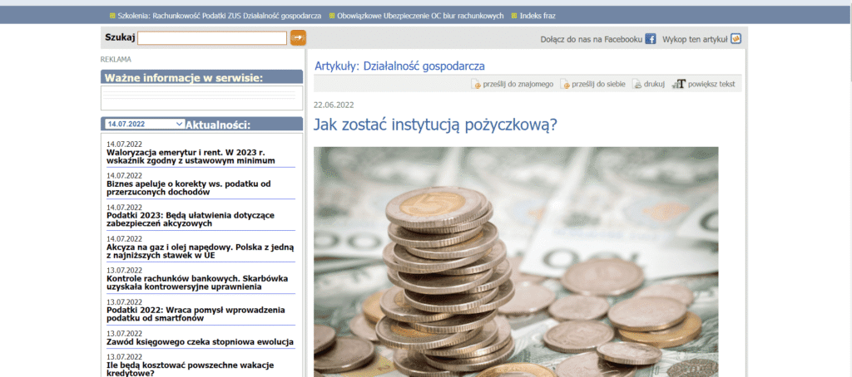Read 'Podatki 2023: Będą ułatwienia' news item
This screenshot has width=852, height=377.
click(196, 219)
